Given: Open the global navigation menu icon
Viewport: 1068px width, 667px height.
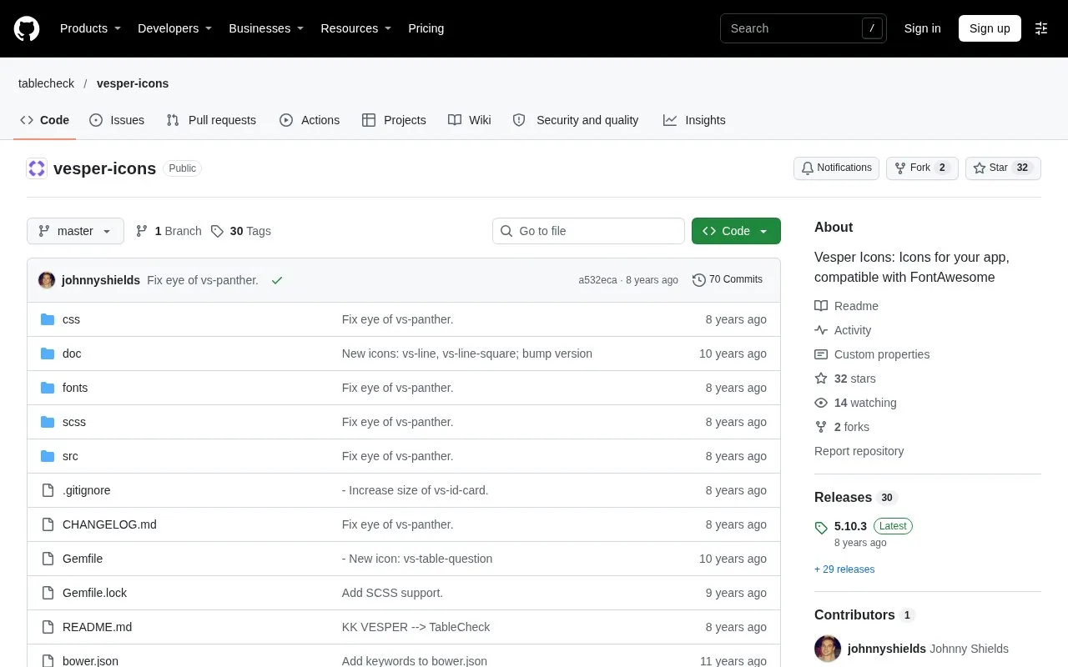Looking at the screenshot, I should tap(1041, 28).
